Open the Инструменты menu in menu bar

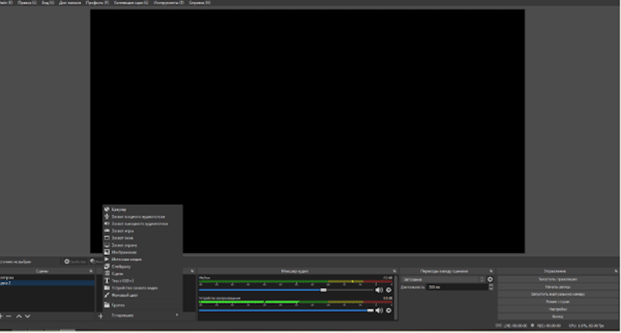[168, 3]
